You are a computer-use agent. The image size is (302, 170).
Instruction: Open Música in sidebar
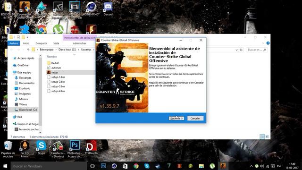(23, 99)
